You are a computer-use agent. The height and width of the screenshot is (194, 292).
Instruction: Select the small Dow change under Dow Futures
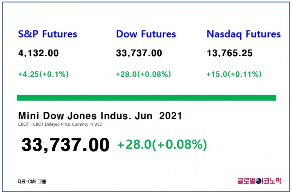[143, 74]
